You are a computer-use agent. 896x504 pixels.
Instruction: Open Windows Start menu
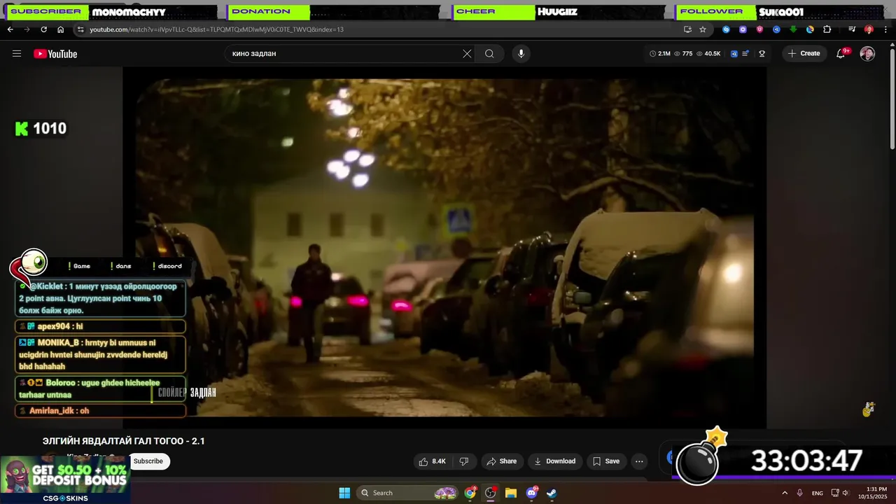click(344, 493)
